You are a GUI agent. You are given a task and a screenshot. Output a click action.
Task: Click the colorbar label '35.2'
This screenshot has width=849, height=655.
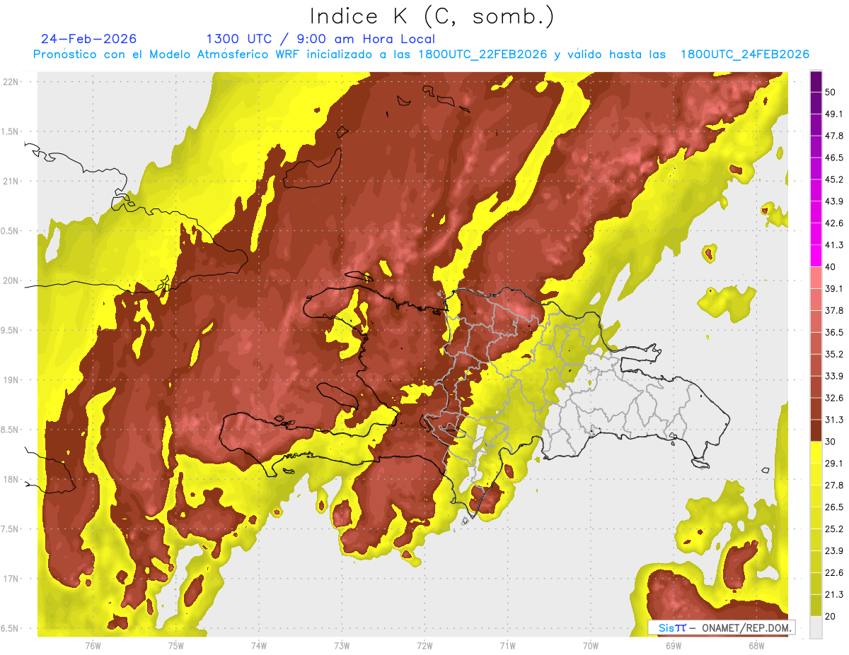click(833, 354)
